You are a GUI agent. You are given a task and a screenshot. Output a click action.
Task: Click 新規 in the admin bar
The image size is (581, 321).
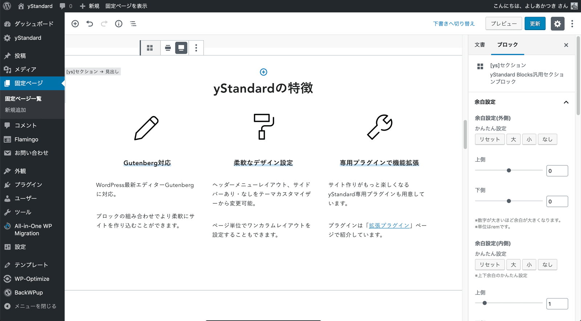click(x=89, y=6)
